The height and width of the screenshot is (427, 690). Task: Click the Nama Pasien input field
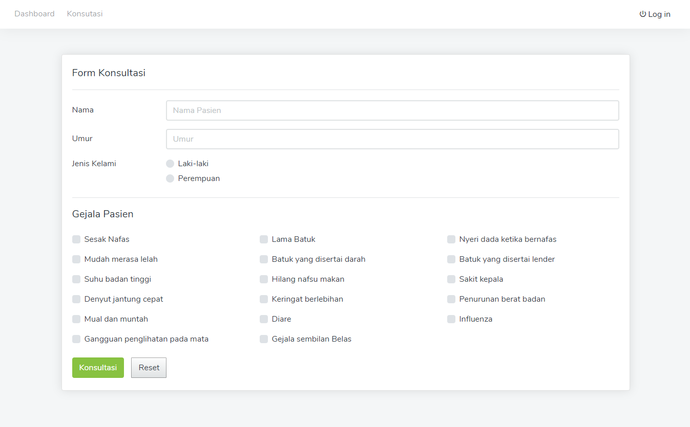(x=392, y=110)
